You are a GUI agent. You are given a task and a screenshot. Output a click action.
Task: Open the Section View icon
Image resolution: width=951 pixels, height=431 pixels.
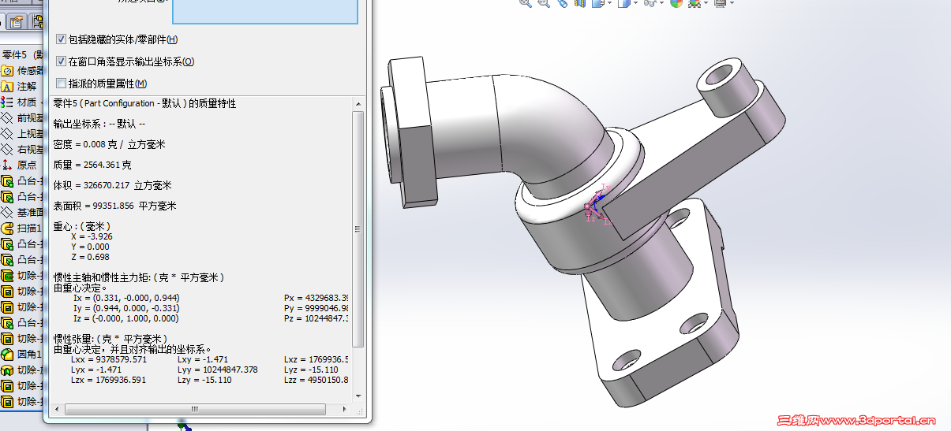580,3
